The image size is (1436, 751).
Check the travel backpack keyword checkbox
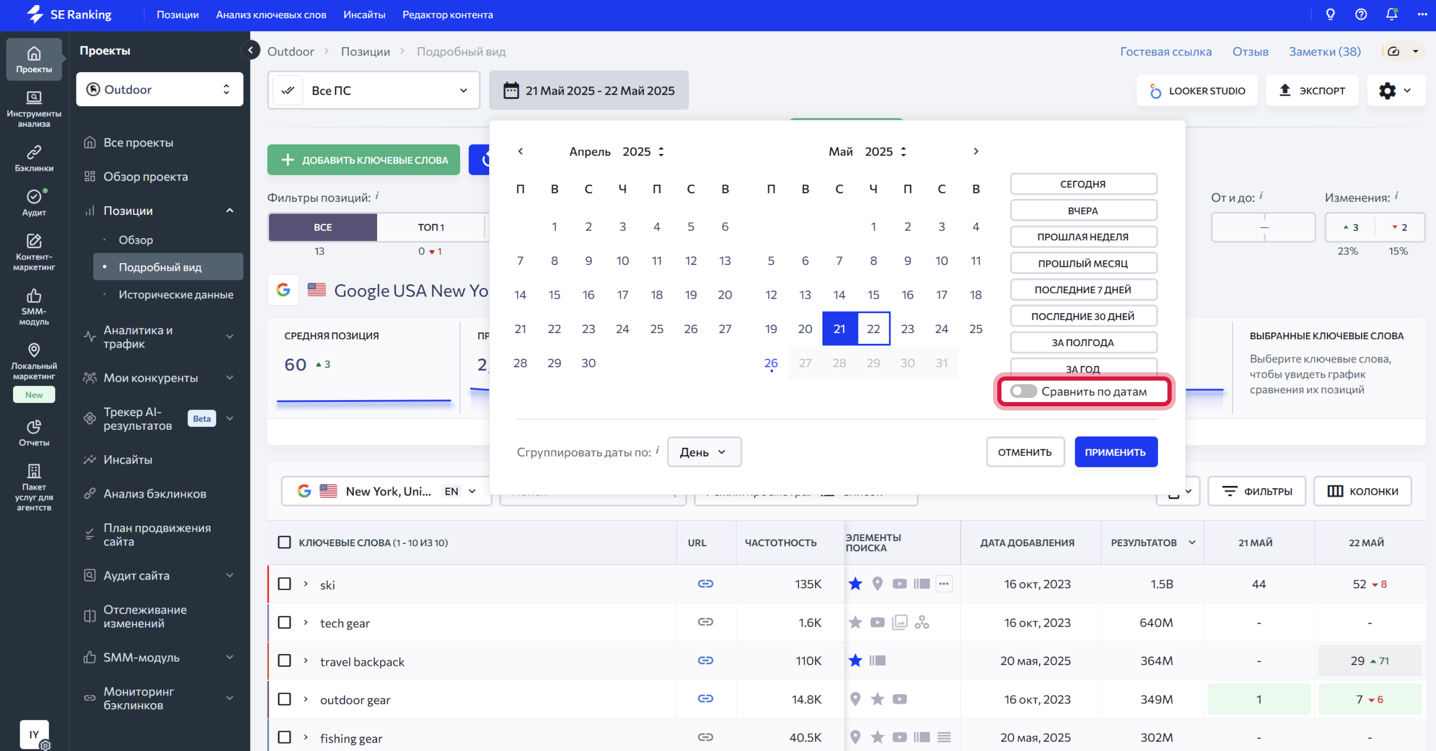(284, 661)
